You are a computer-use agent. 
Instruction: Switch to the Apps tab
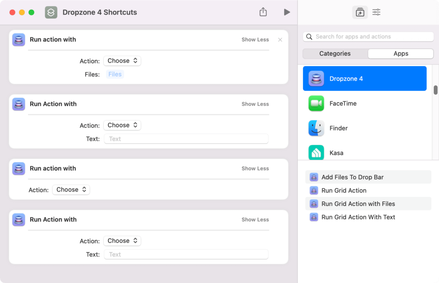coord(400,53)
